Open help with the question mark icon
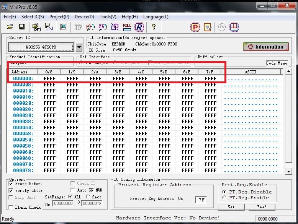 point(153,27)
